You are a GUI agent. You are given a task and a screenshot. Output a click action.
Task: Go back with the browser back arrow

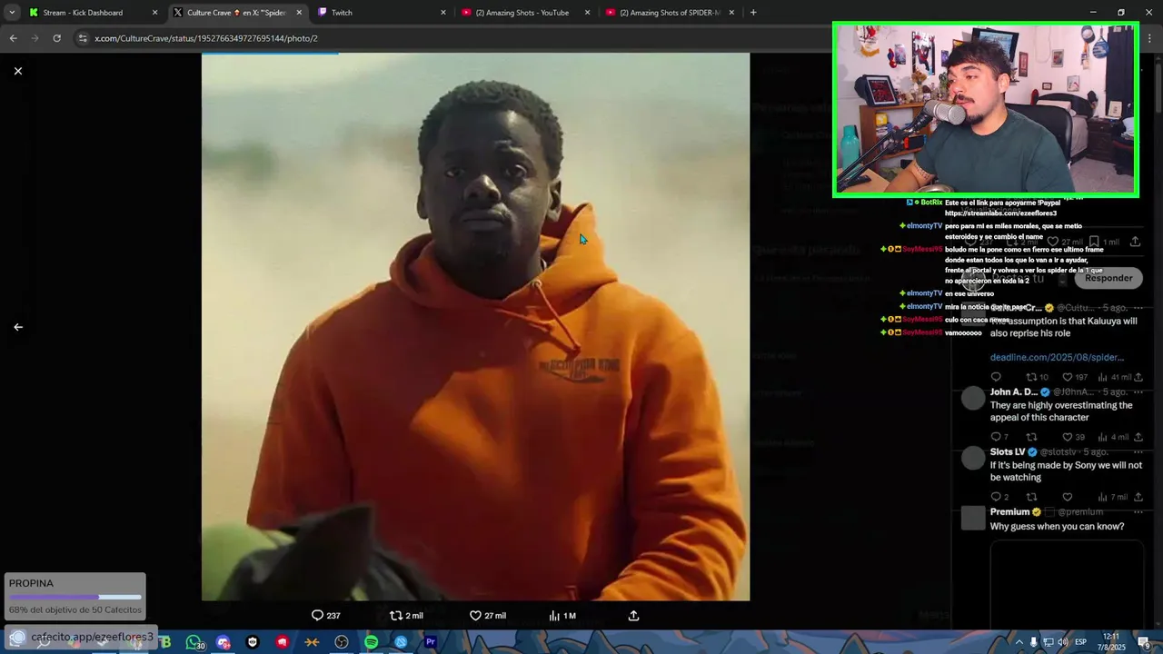pyautogui.click(x=13, y=38)
